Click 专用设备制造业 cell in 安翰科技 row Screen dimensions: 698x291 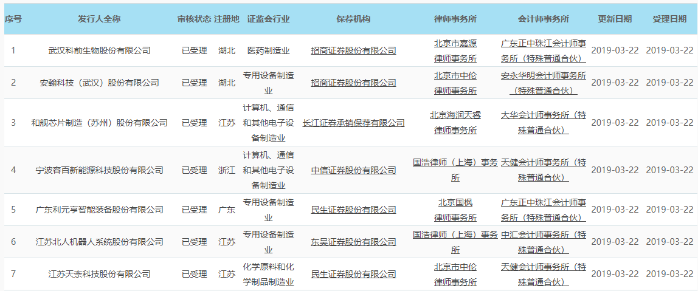pyautogui.click(x=268, y=83)
